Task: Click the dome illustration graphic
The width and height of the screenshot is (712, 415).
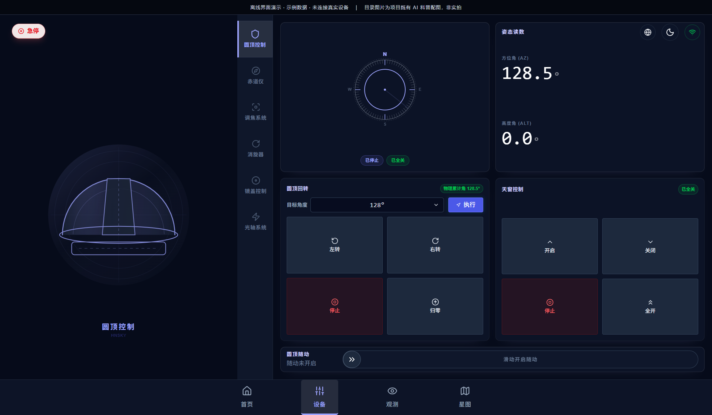Action: point(119,215)
